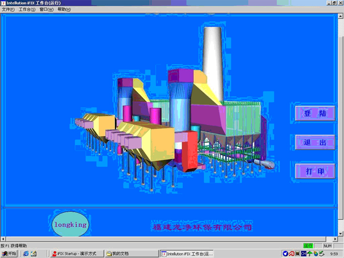Open the Windows 开始 (Start) menu
The height and width of the screenshot is (258, 344).
9,253
